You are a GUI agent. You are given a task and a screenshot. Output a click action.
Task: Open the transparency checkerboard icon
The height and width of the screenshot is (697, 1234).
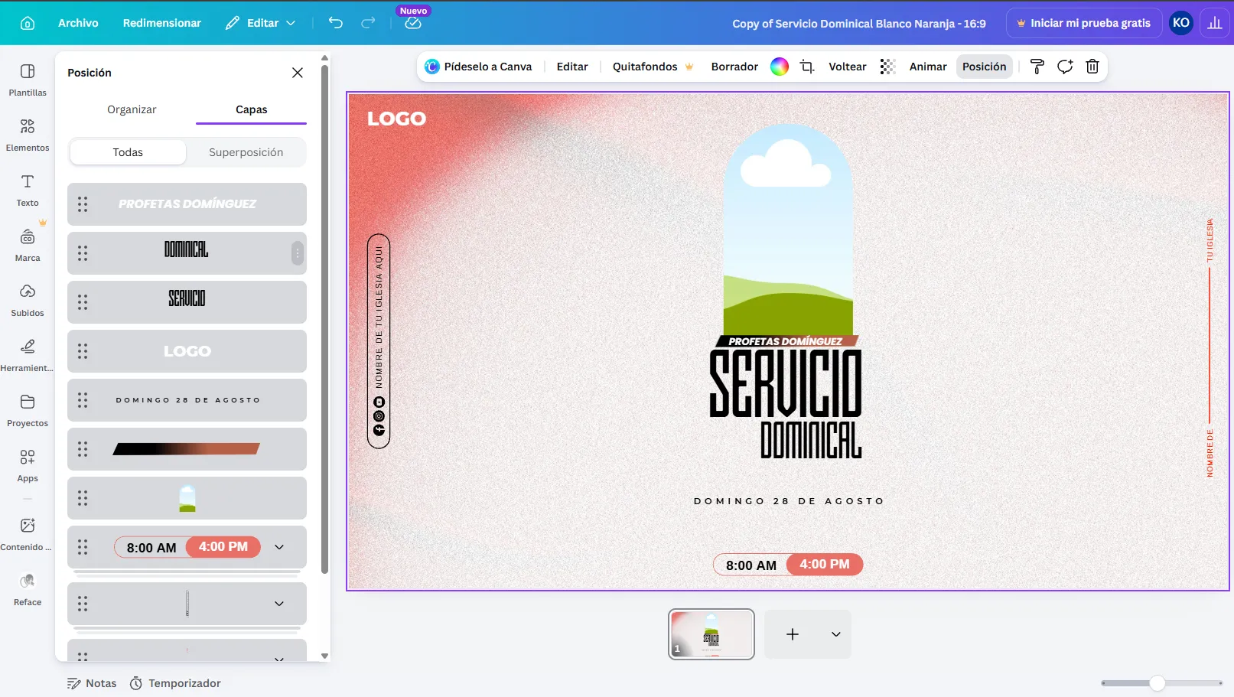(x=887, y=67)
